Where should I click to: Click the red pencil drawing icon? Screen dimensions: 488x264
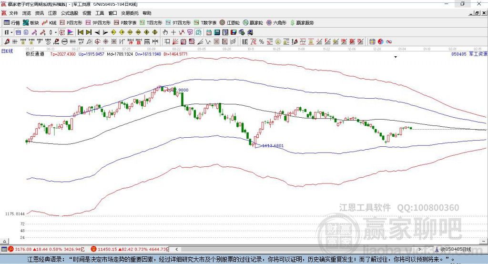7,42
